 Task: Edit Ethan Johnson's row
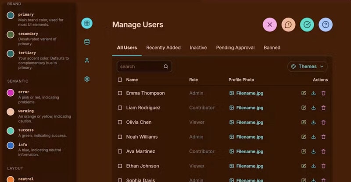click(x=304, y=166)
